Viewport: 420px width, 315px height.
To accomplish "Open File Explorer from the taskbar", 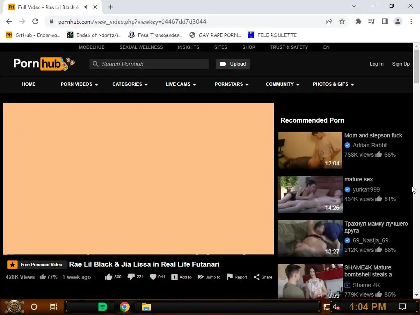I will (146, 307).
